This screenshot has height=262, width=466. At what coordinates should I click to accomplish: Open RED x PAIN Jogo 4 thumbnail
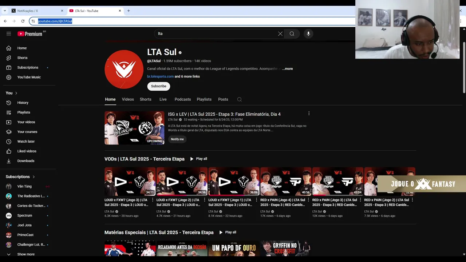286,182
